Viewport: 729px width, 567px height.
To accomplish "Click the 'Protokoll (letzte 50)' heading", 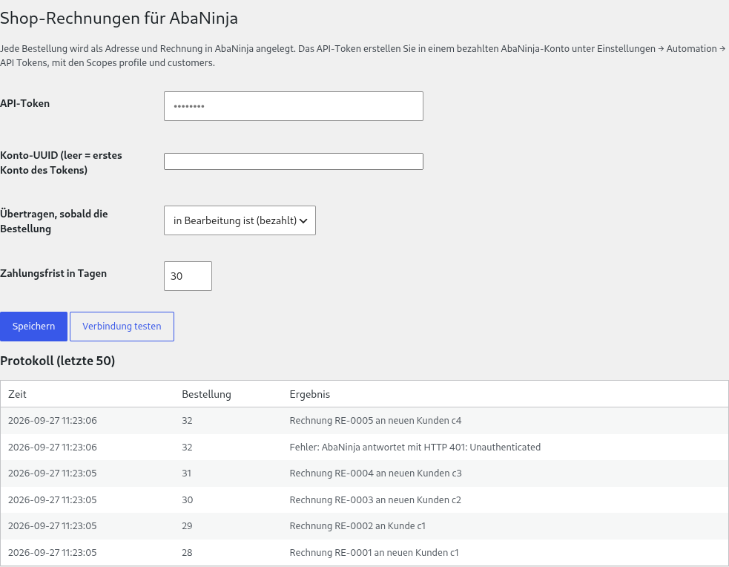I will (58, 361).
